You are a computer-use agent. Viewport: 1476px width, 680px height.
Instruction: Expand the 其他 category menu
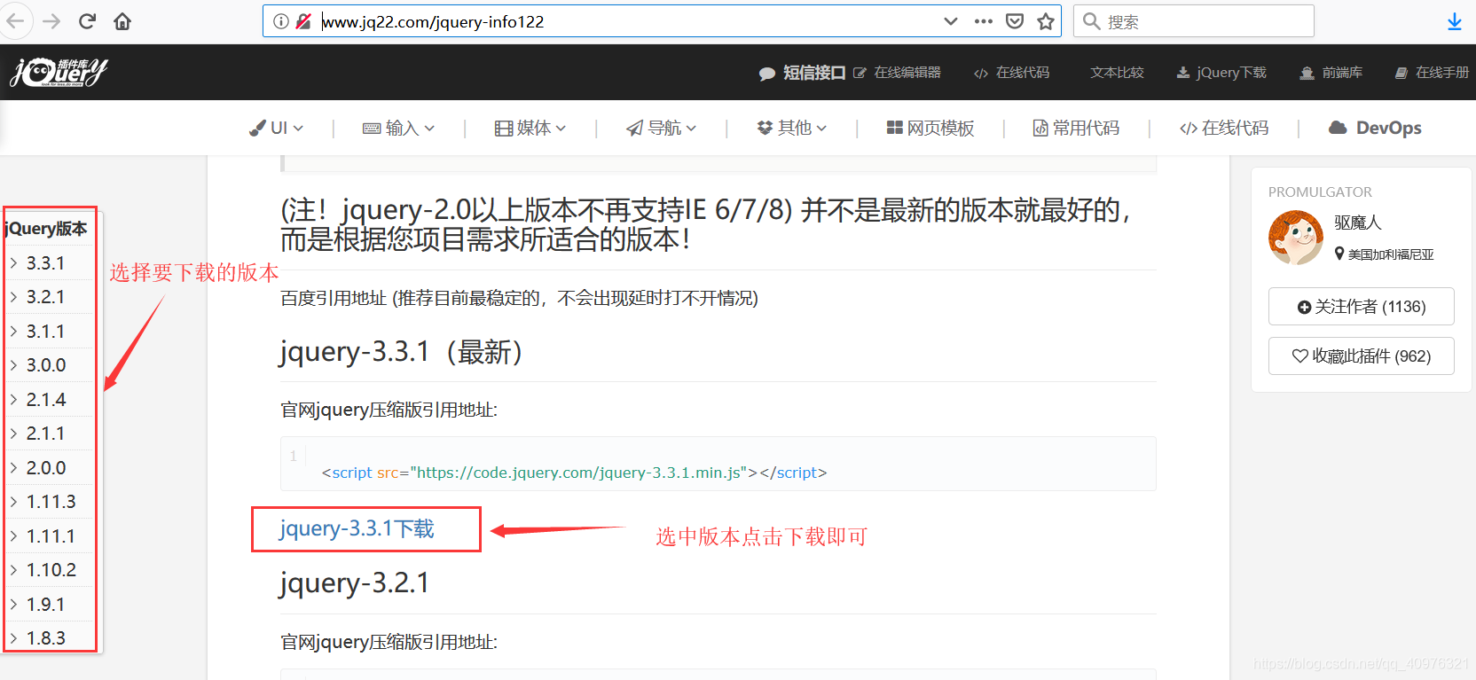pyautogui.click(x=792, y=128)
